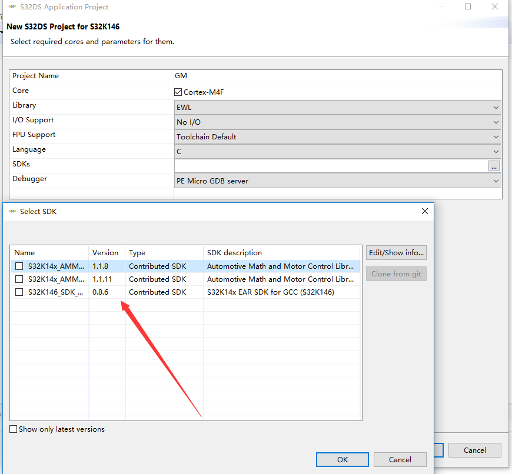This screenshot has height=474, width=512.
Task: Close the Select SDK dialog
Action: coord(425,211)
